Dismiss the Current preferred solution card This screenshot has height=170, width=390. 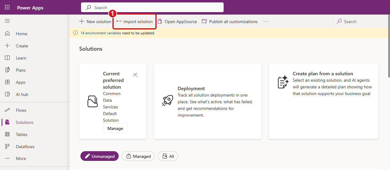tap(135, 75)
